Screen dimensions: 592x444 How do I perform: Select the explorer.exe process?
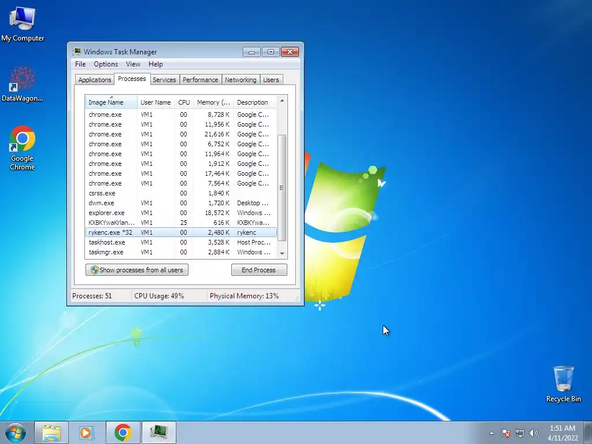(x=181, y=213)
